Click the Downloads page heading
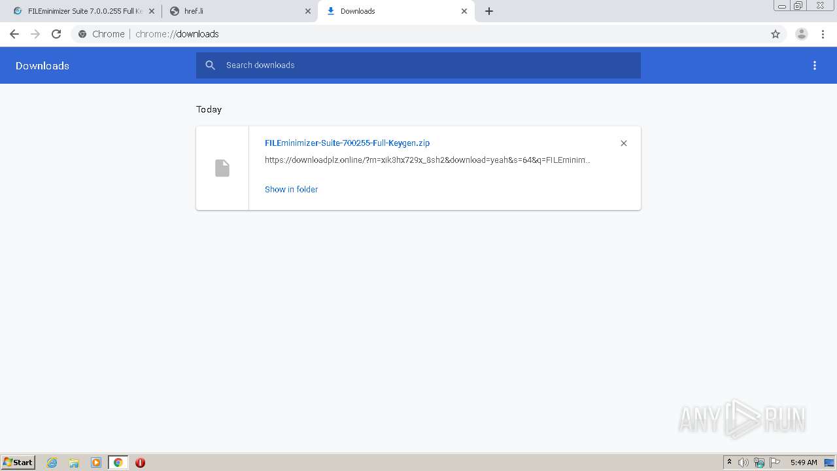Screen dimensions: 837x471 43,65
